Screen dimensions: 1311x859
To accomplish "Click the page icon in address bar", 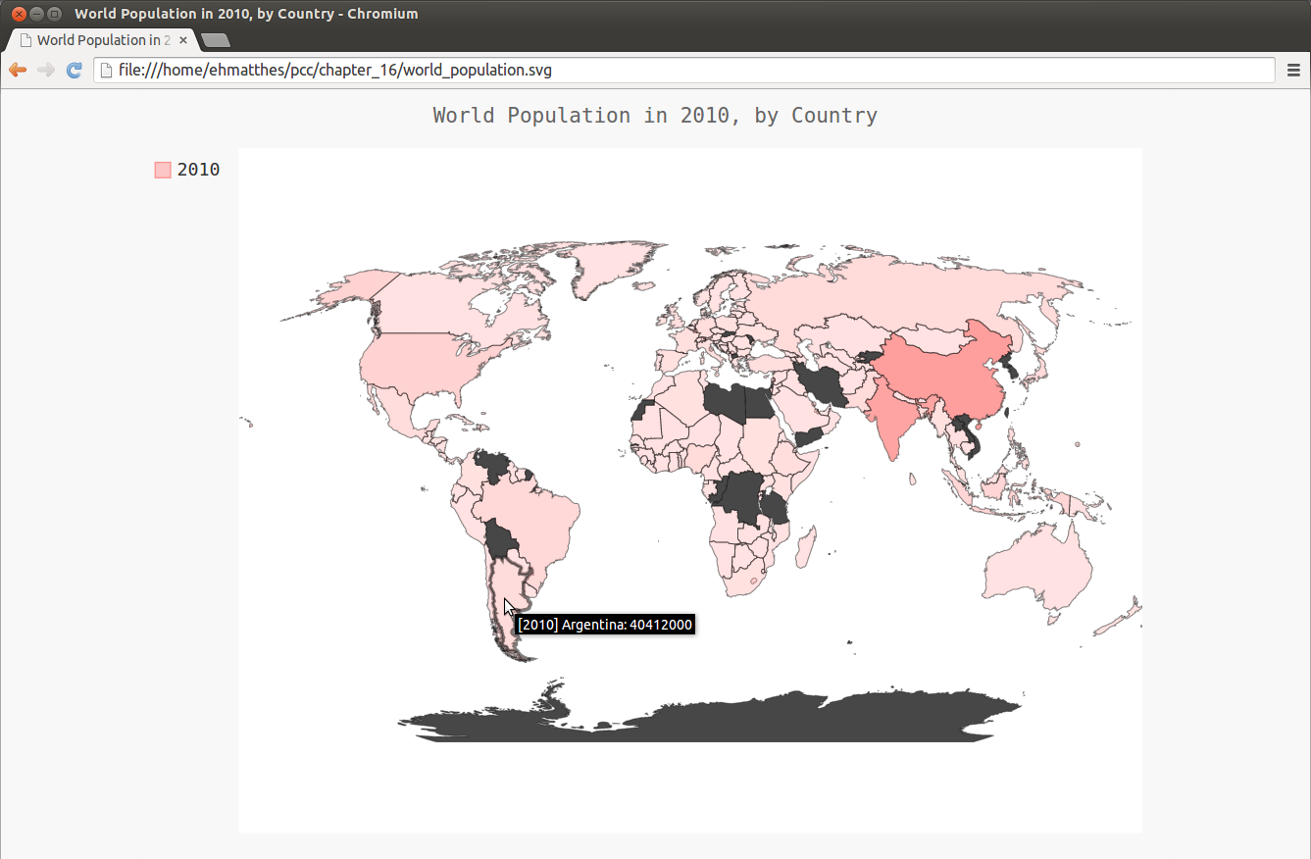I will click(x=106, y=70).
